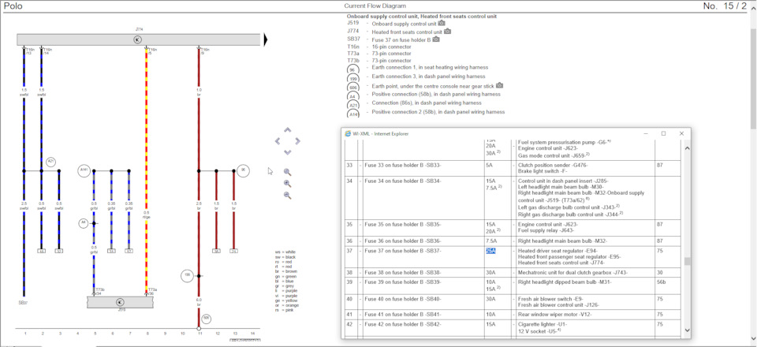The image size is (757, 347).
Task: Click the Internet Explorer logo in WI-XML window title
Action: [347, 134]
